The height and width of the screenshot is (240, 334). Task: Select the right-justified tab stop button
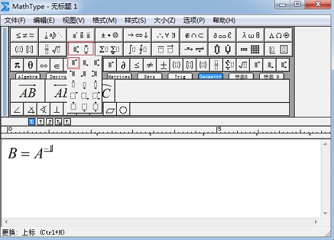coord(49,121)
